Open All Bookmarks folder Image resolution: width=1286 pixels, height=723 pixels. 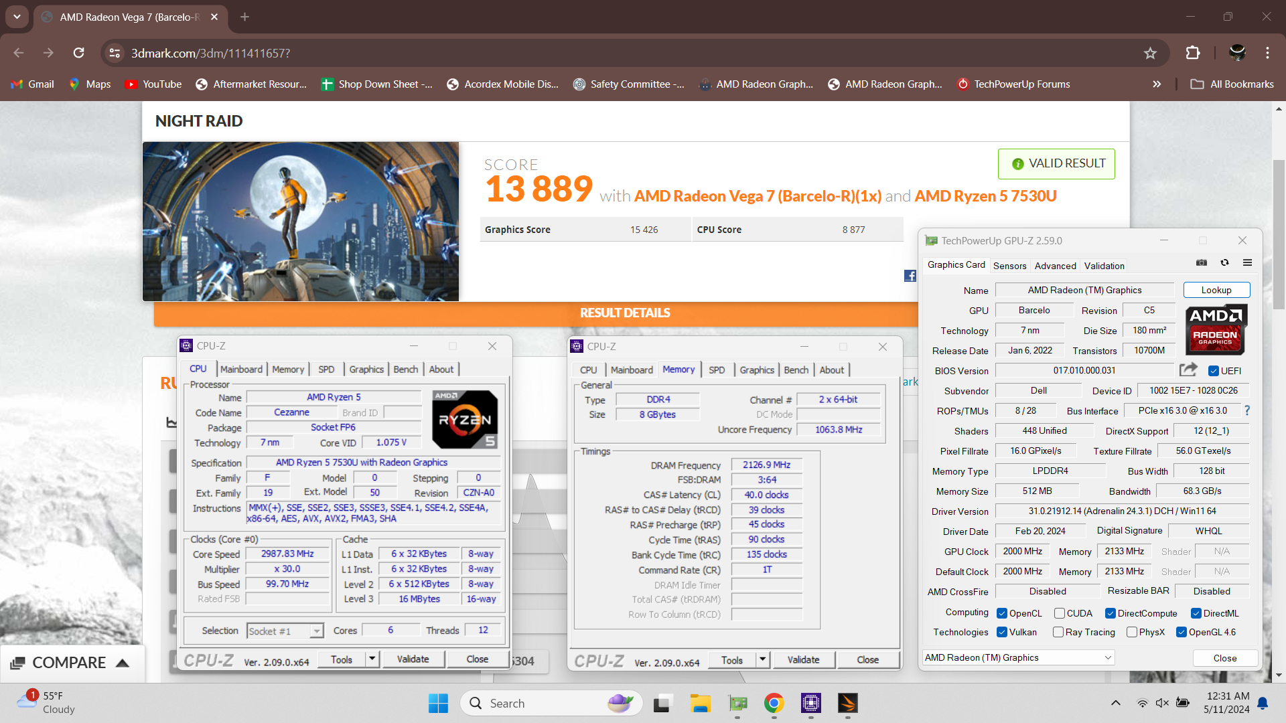point(1232,84)
